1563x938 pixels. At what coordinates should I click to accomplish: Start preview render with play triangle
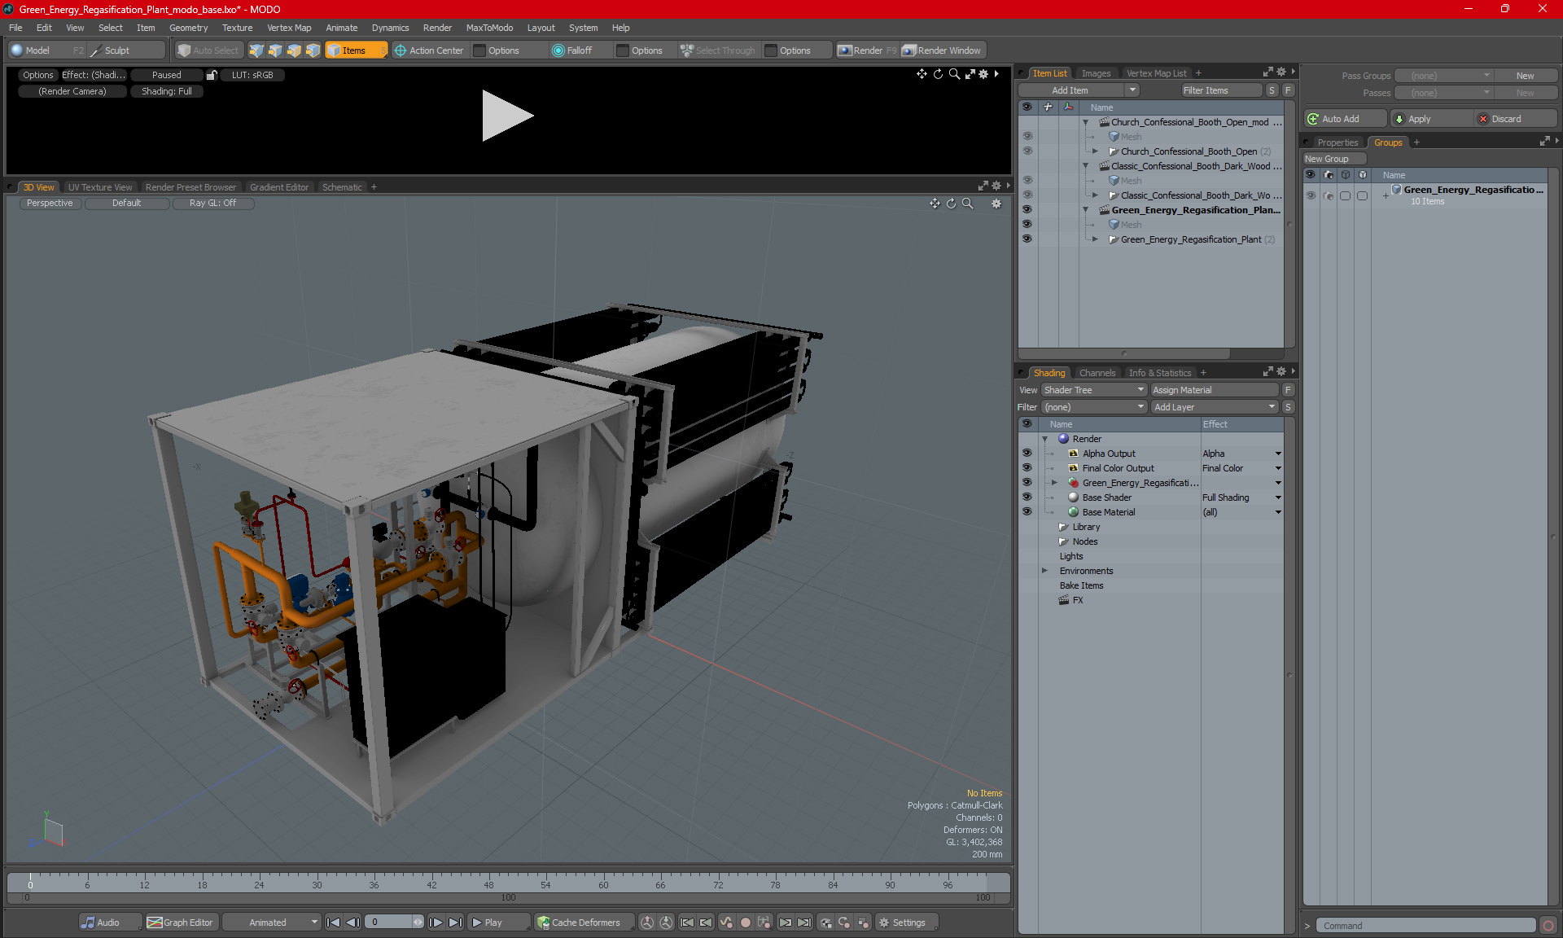coord(506,116)
